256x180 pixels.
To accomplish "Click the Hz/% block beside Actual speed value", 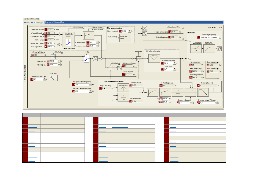I will 119,68.
